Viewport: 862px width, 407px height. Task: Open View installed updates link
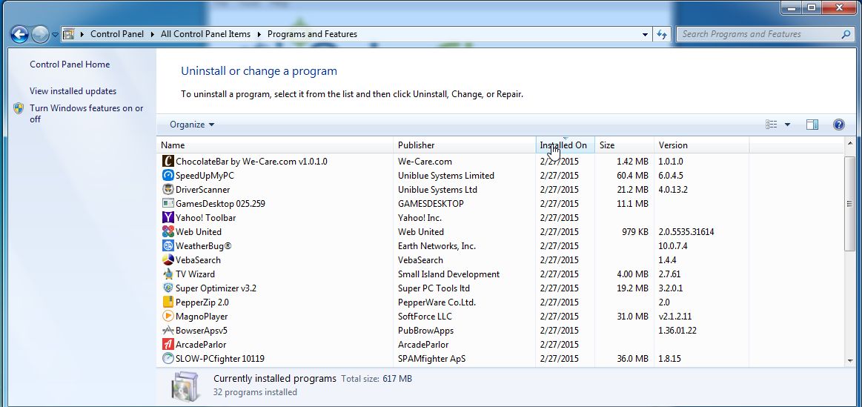[x=73, y=91]
